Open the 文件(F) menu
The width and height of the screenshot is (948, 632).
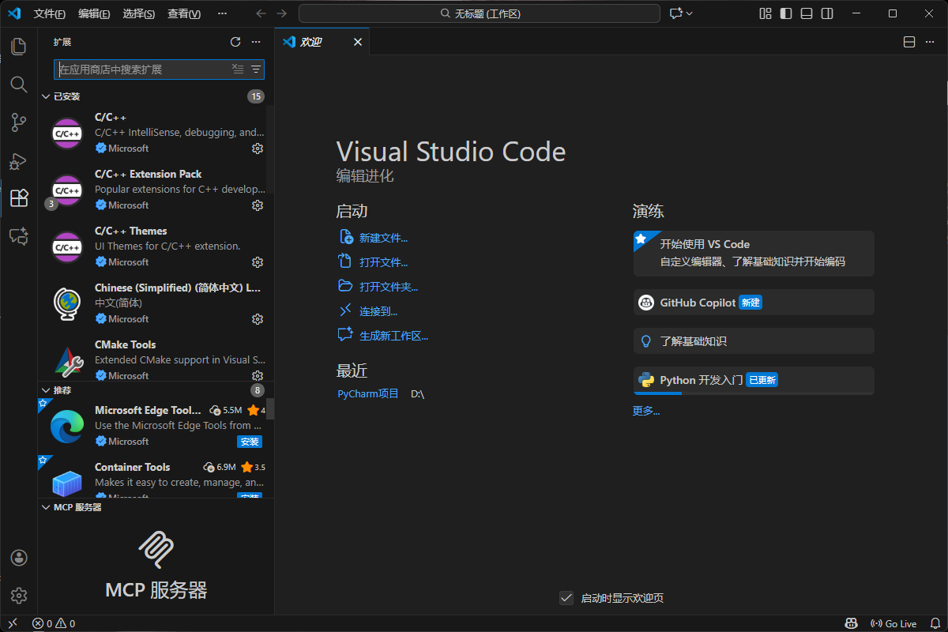click(x=50, y=13)
